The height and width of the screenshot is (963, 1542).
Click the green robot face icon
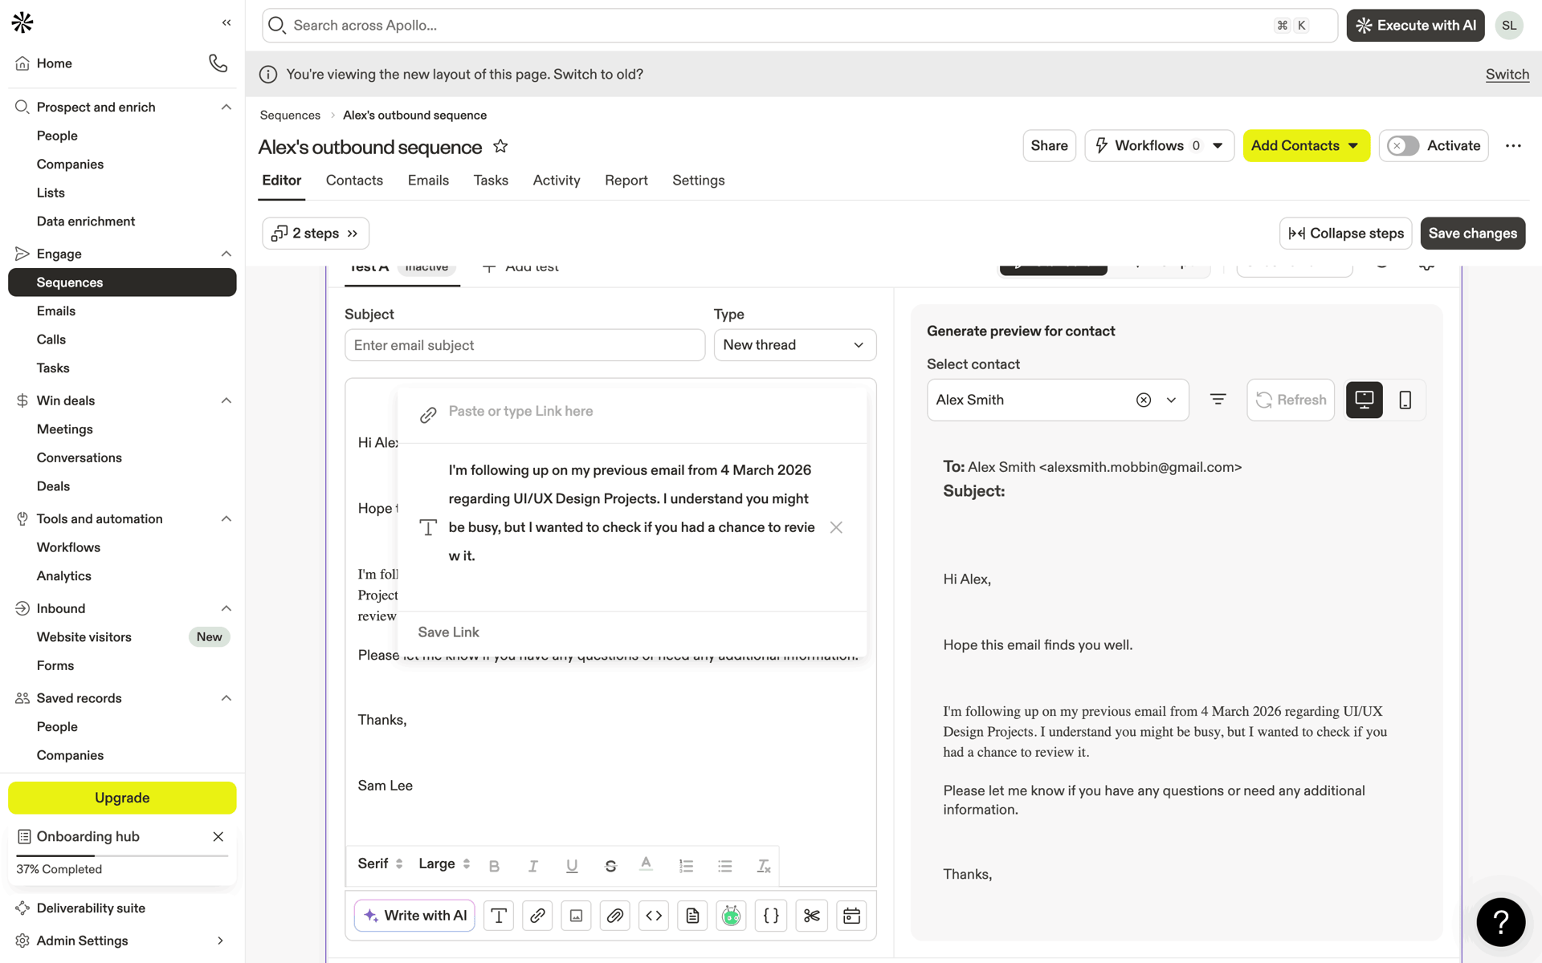click(731, 916)
